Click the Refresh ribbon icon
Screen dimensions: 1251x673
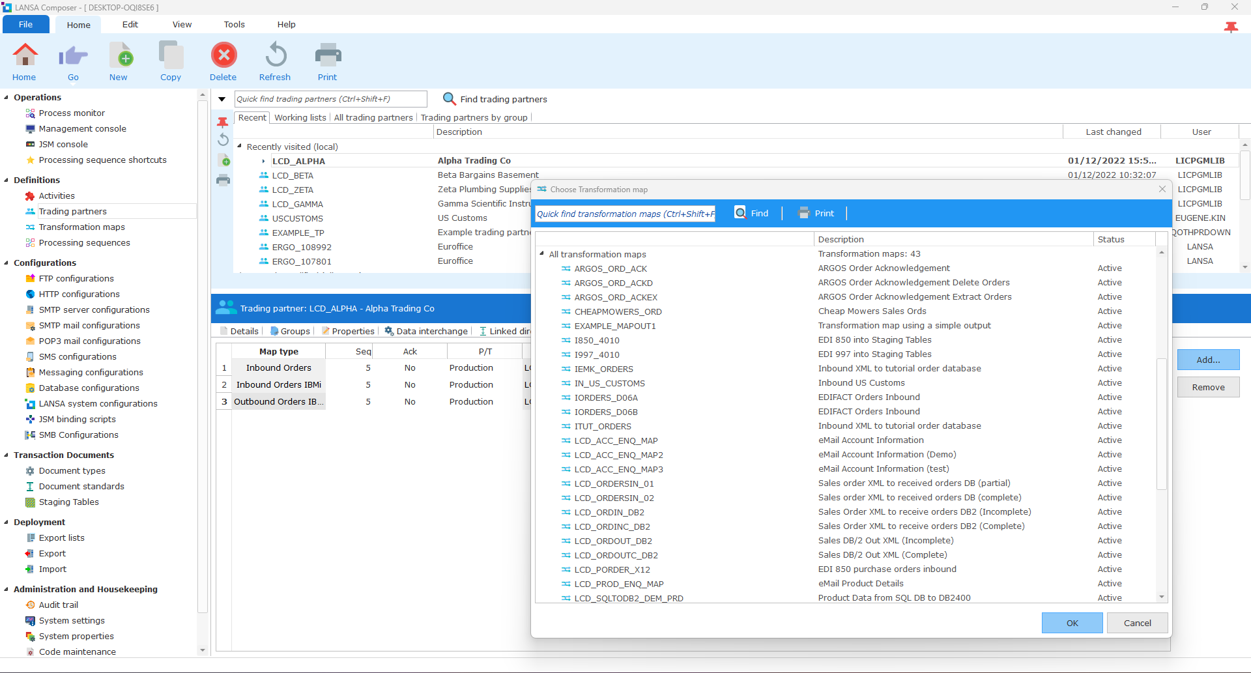pyautogui.click(x=276, y=55)
